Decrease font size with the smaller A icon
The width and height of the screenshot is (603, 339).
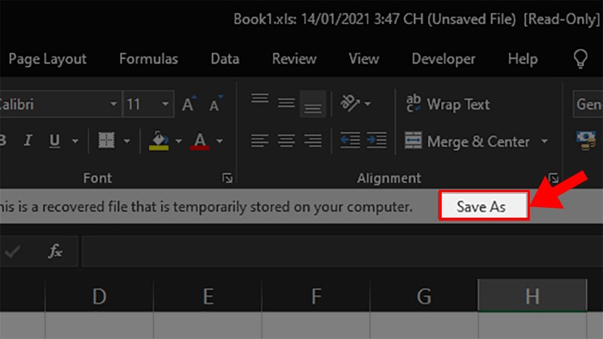216,105
